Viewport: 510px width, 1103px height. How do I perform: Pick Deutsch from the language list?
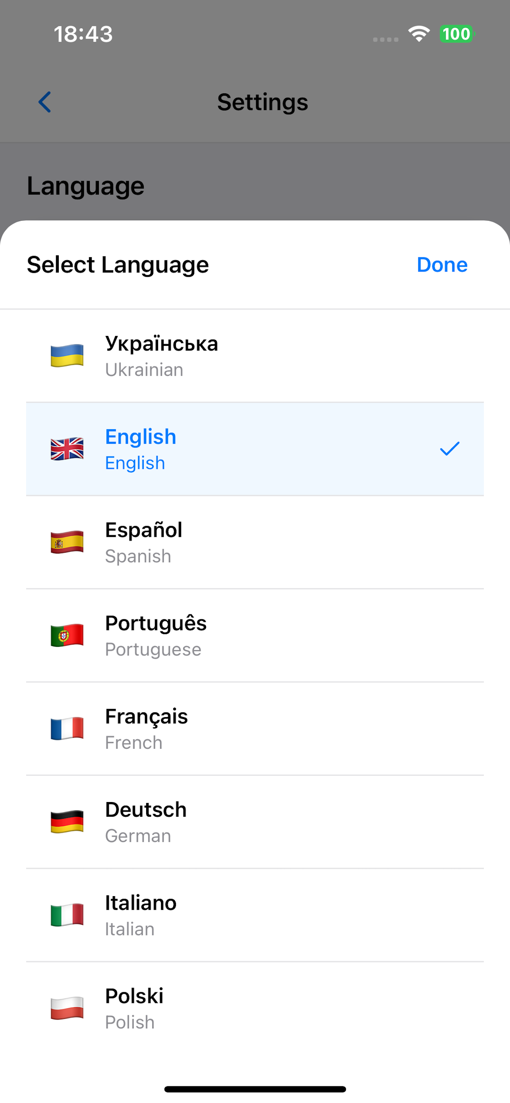255,821
